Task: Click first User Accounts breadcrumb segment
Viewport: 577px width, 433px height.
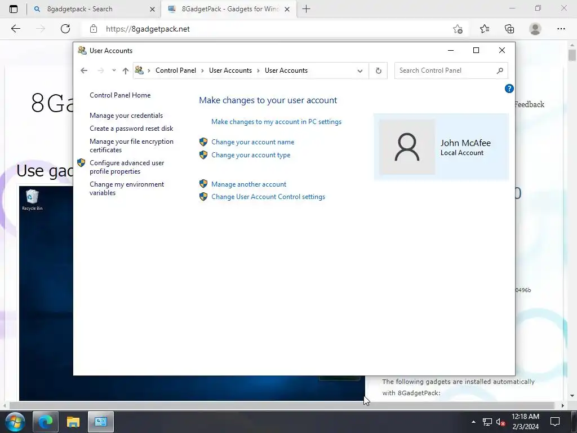Action: (230, 70)
